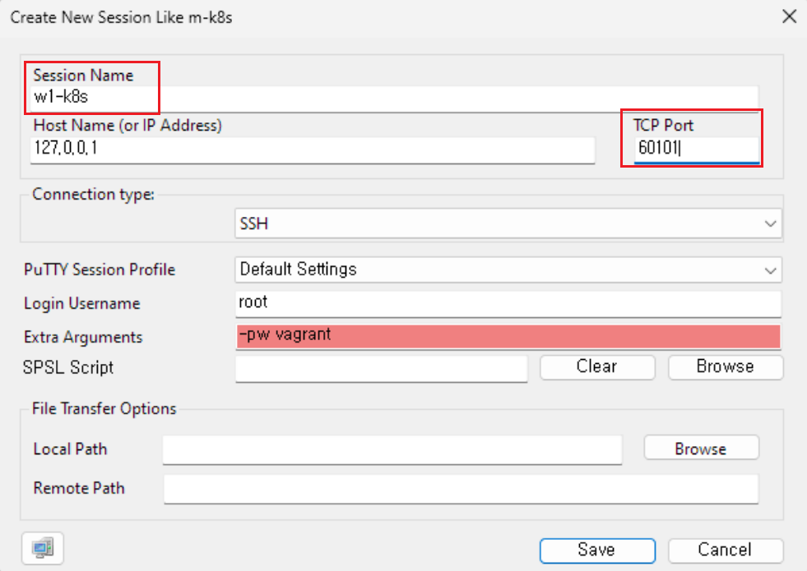
Task: Click the Connection type label
Action: click(x=93, y=194)
